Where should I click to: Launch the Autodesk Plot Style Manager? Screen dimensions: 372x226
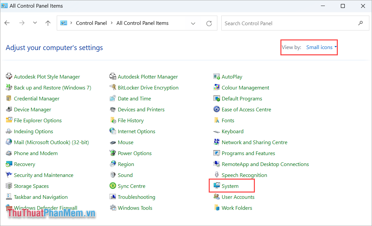pos(47,77)
